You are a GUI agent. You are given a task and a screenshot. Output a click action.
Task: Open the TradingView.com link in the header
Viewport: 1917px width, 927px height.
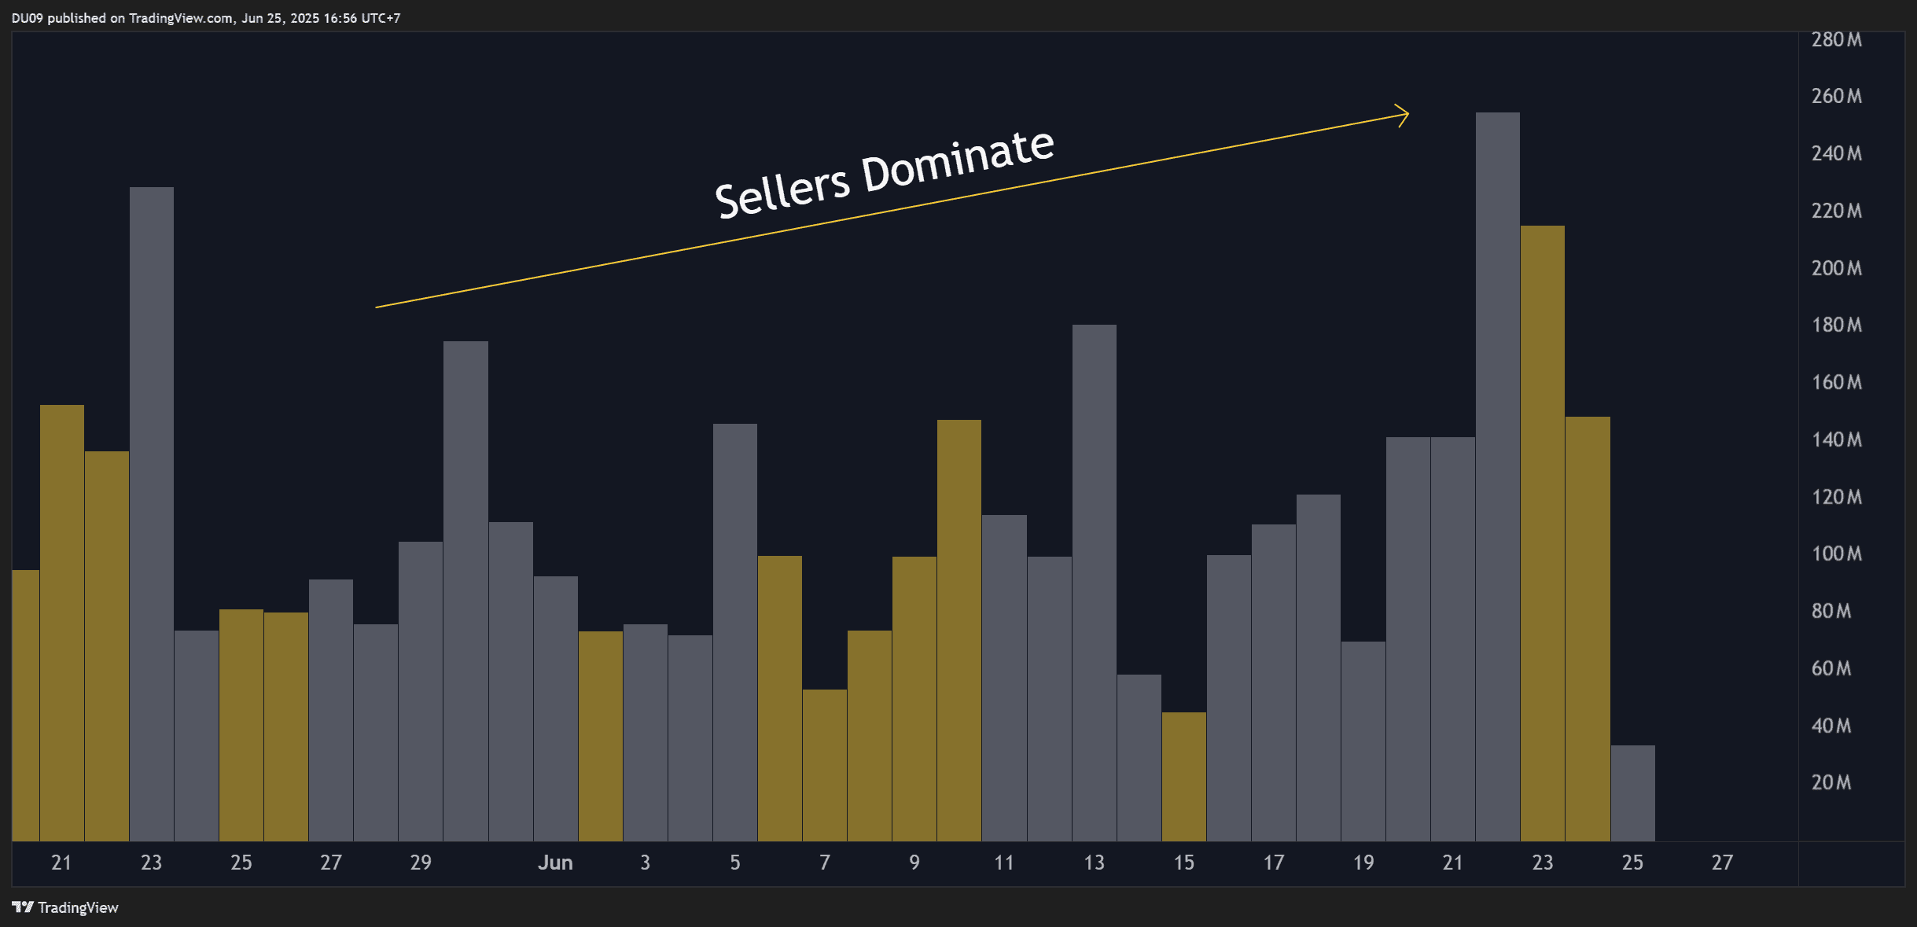[180, 18]
